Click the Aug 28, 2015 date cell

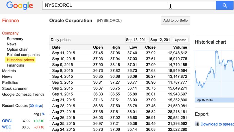point(64,106)
